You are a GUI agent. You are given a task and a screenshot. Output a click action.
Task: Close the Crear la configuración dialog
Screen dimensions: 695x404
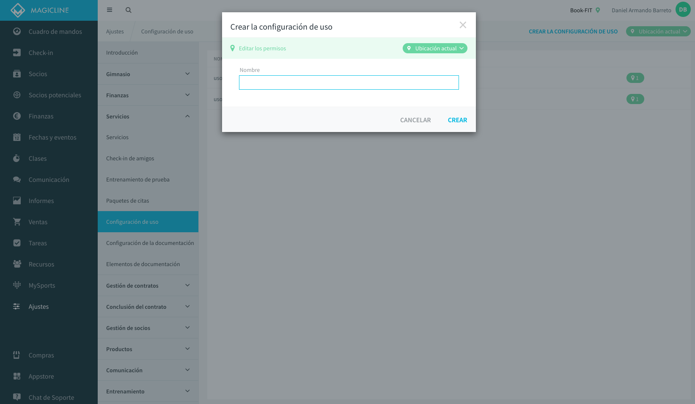(x=463, y=25)
